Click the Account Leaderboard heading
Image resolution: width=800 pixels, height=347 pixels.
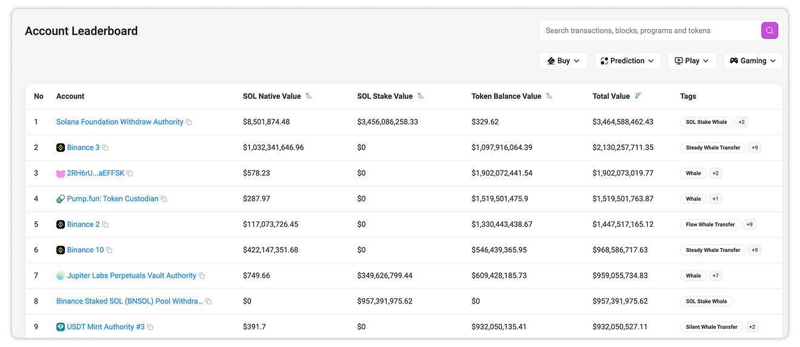pyautogui.click(x=81, y=31)
